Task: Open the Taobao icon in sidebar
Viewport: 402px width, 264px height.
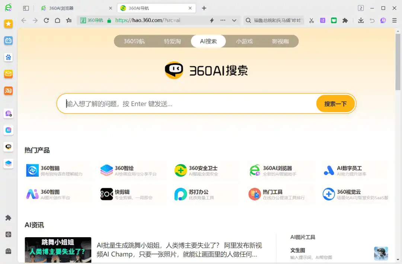Action: tap(9, 90)
